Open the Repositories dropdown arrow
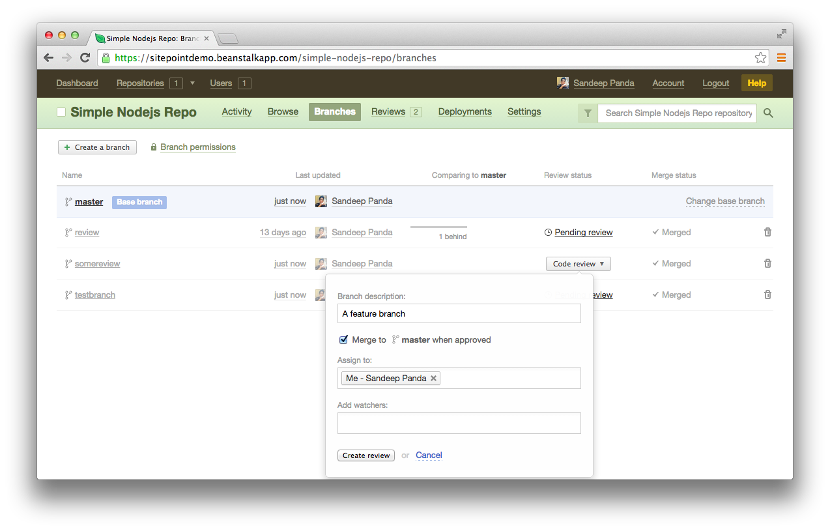Screen dimensions: 830x531 [x=192, y=83]
